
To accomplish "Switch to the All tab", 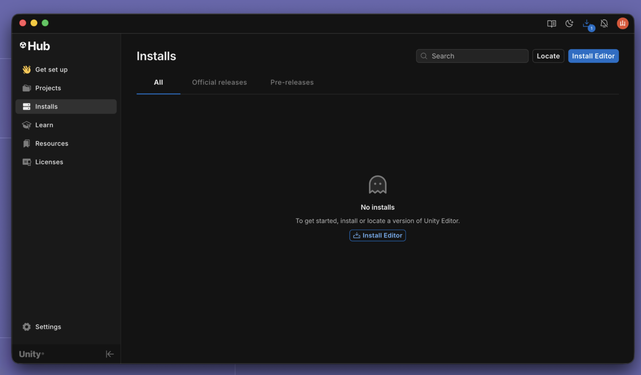I will click(158, 82).
